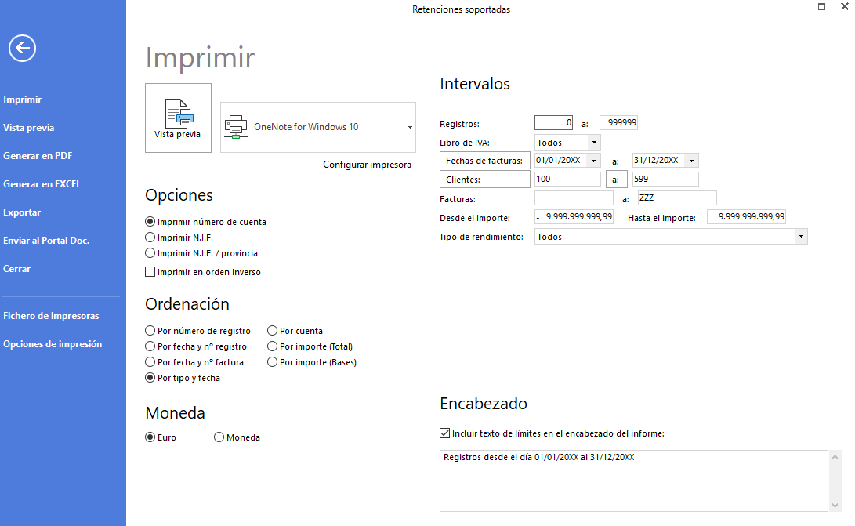Select the Imprimir N.I.F. radio button
This screenshot has width=855, height=526.
(150, 238)
